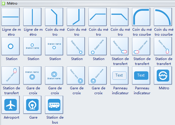Choose the plain Station circle without a name

click(10, 46)
